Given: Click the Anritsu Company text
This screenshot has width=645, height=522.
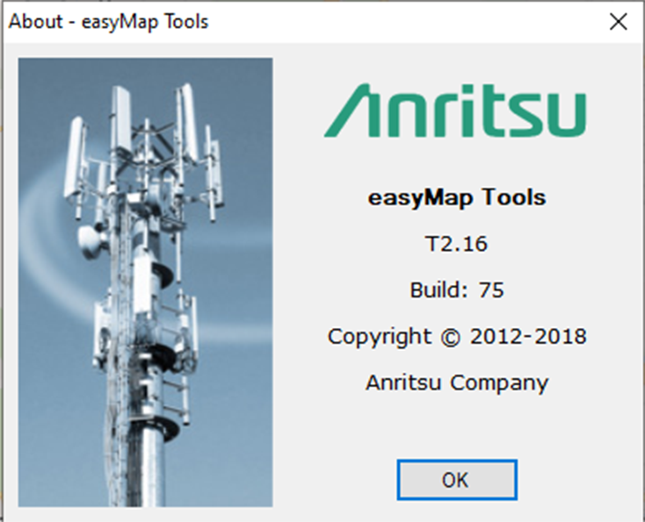Looking at the screenshot, I should click(457, 383).
